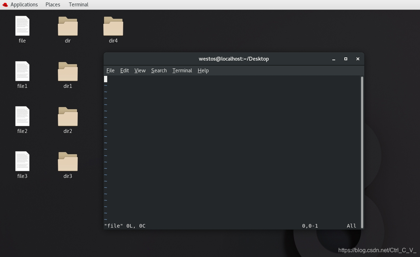Minimize the terminal window
The height and width of the screenshot is (257, 420).
[334, 59]
